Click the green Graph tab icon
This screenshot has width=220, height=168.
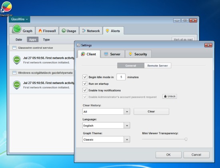coord(17,29)
